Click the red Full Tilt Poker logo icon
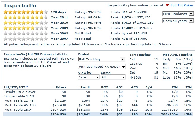This screenshot has height=118, width=195. 168,5
